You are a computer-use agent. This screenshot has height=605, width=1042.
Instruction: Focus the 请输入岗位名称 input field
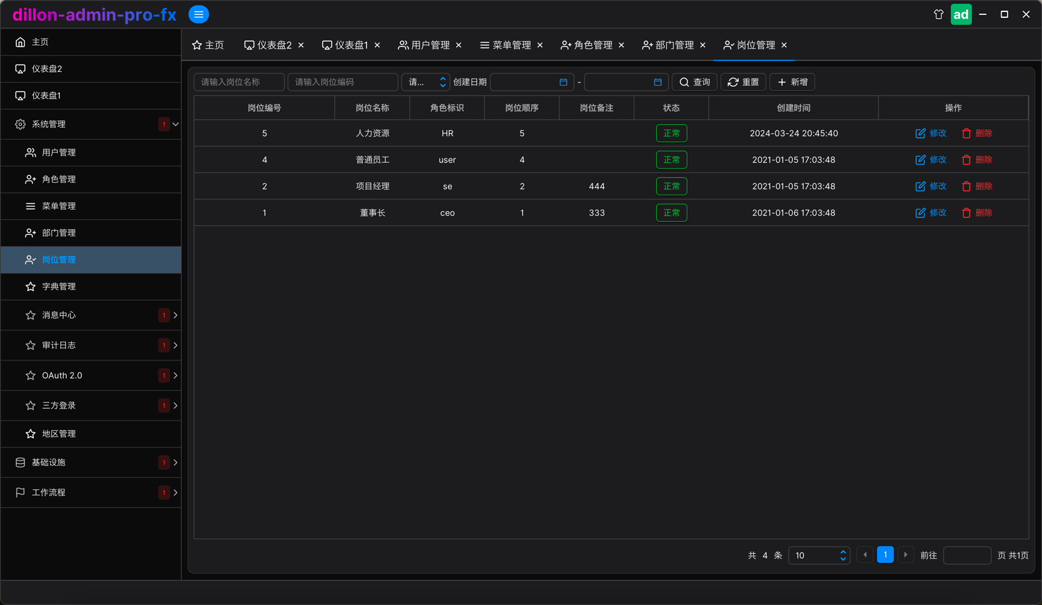(239, 82)
